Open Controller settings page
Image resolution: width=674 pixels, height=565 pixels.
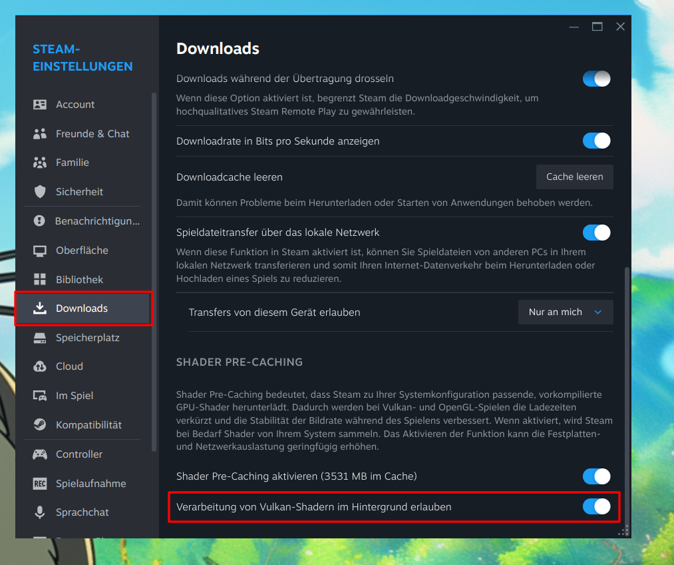[x=83, y=454]
